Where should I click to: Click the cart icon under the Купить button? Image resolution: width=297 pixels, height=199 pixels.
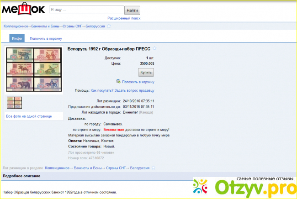pyautogui.click(x=118, y=81)
